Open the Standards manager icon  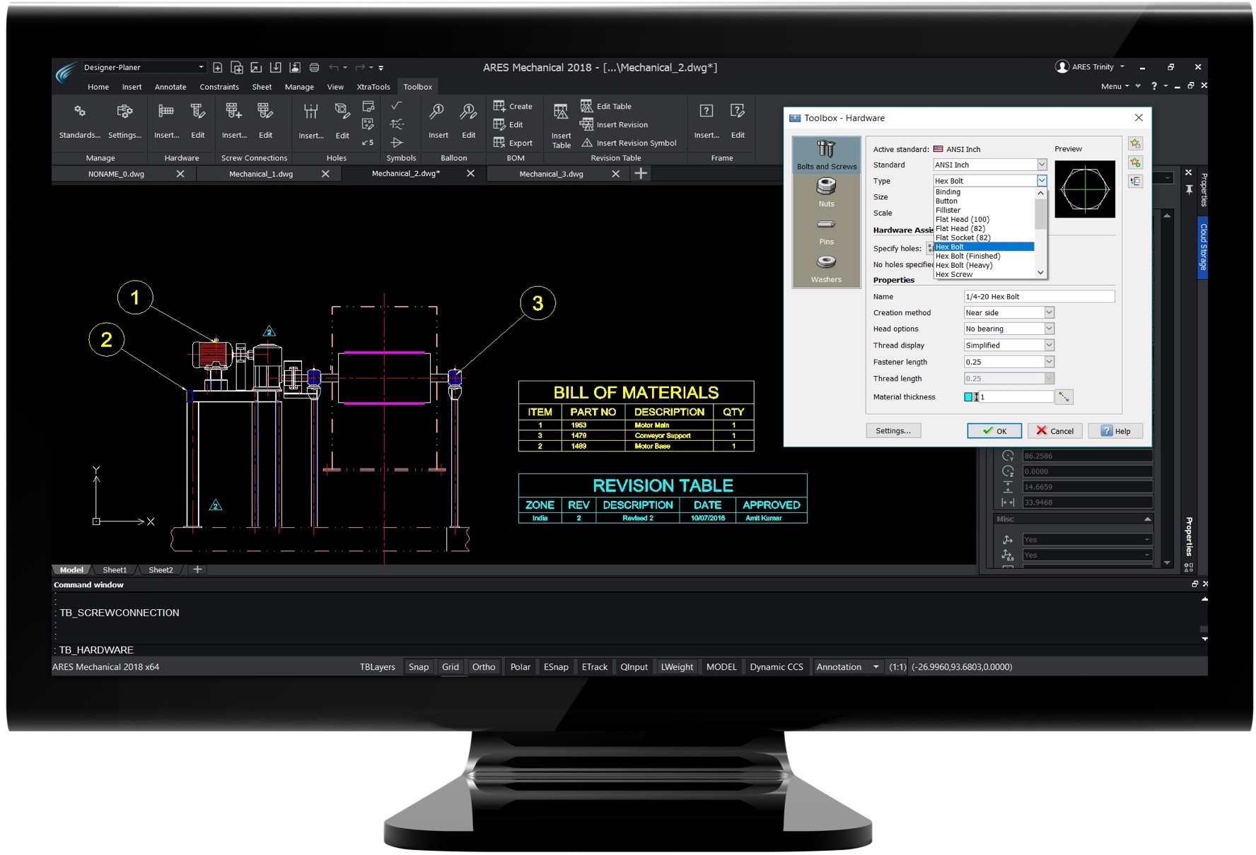click(80, 112)
